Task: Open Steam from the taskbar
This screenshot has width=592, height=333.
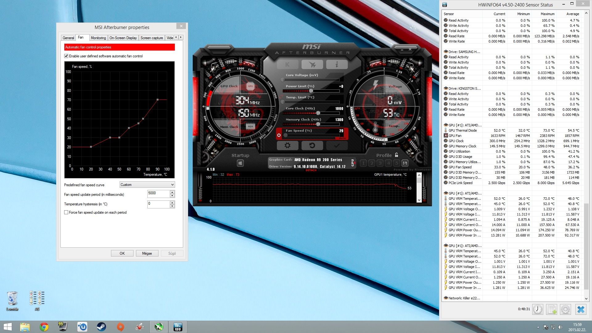Action: (x=101, y=327)
